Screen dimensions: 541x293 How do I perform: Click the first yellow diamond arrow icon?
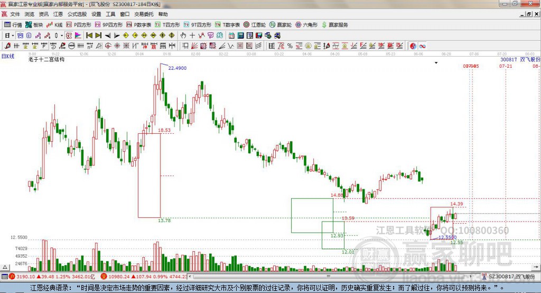pyautogui.click(x=126, y=35)
